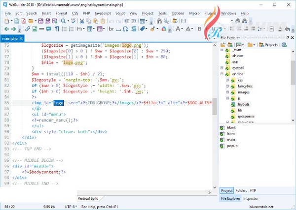Select the popup file in file list
The image size is (296, 210).
(231, 147)
